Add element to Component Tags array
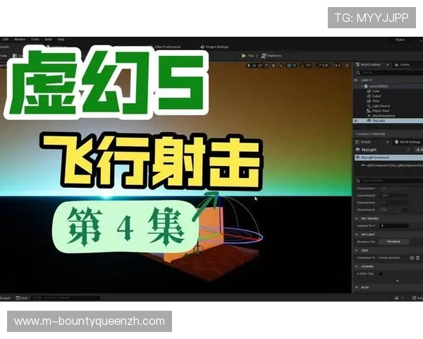The image size is (423, 339). point(412,258)
